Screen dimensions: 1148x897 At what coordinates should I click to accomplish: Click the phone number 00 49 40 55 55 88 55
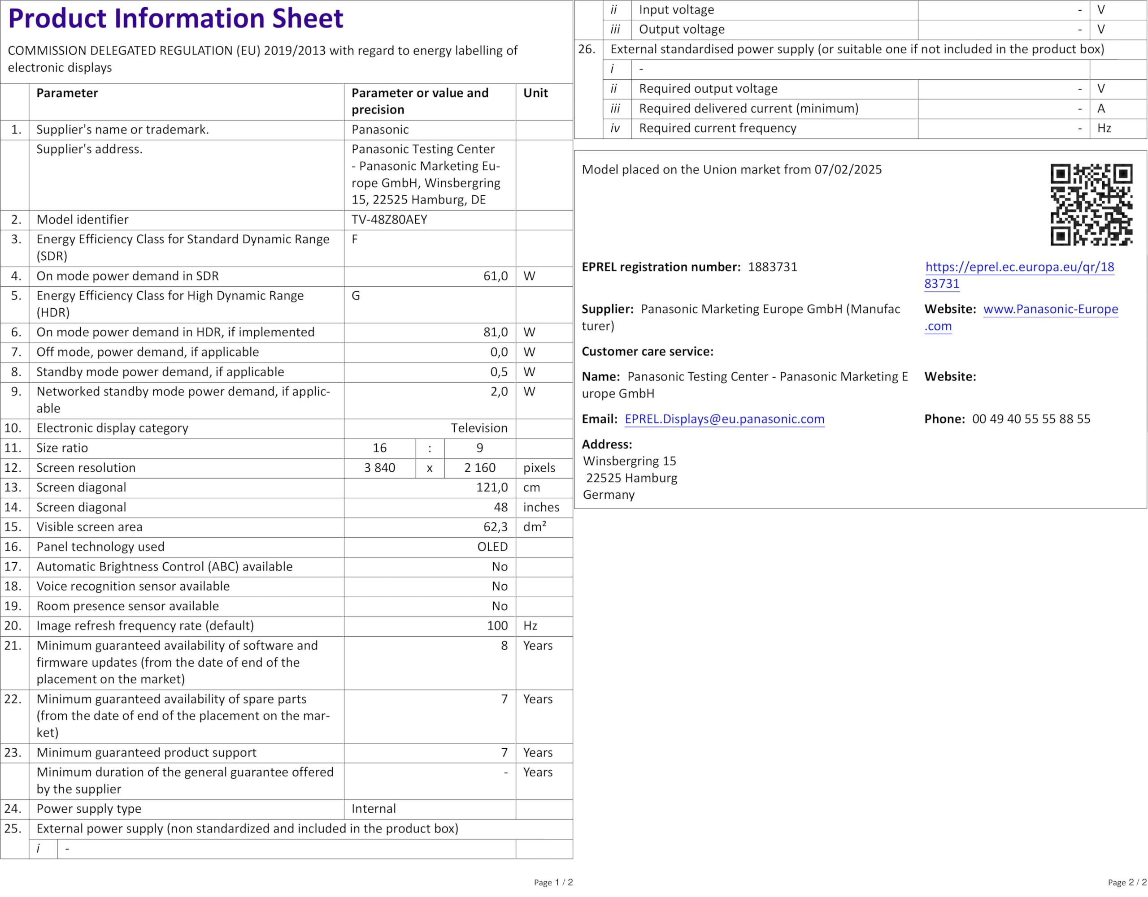pyautogui.click(x=1031, y=419)
